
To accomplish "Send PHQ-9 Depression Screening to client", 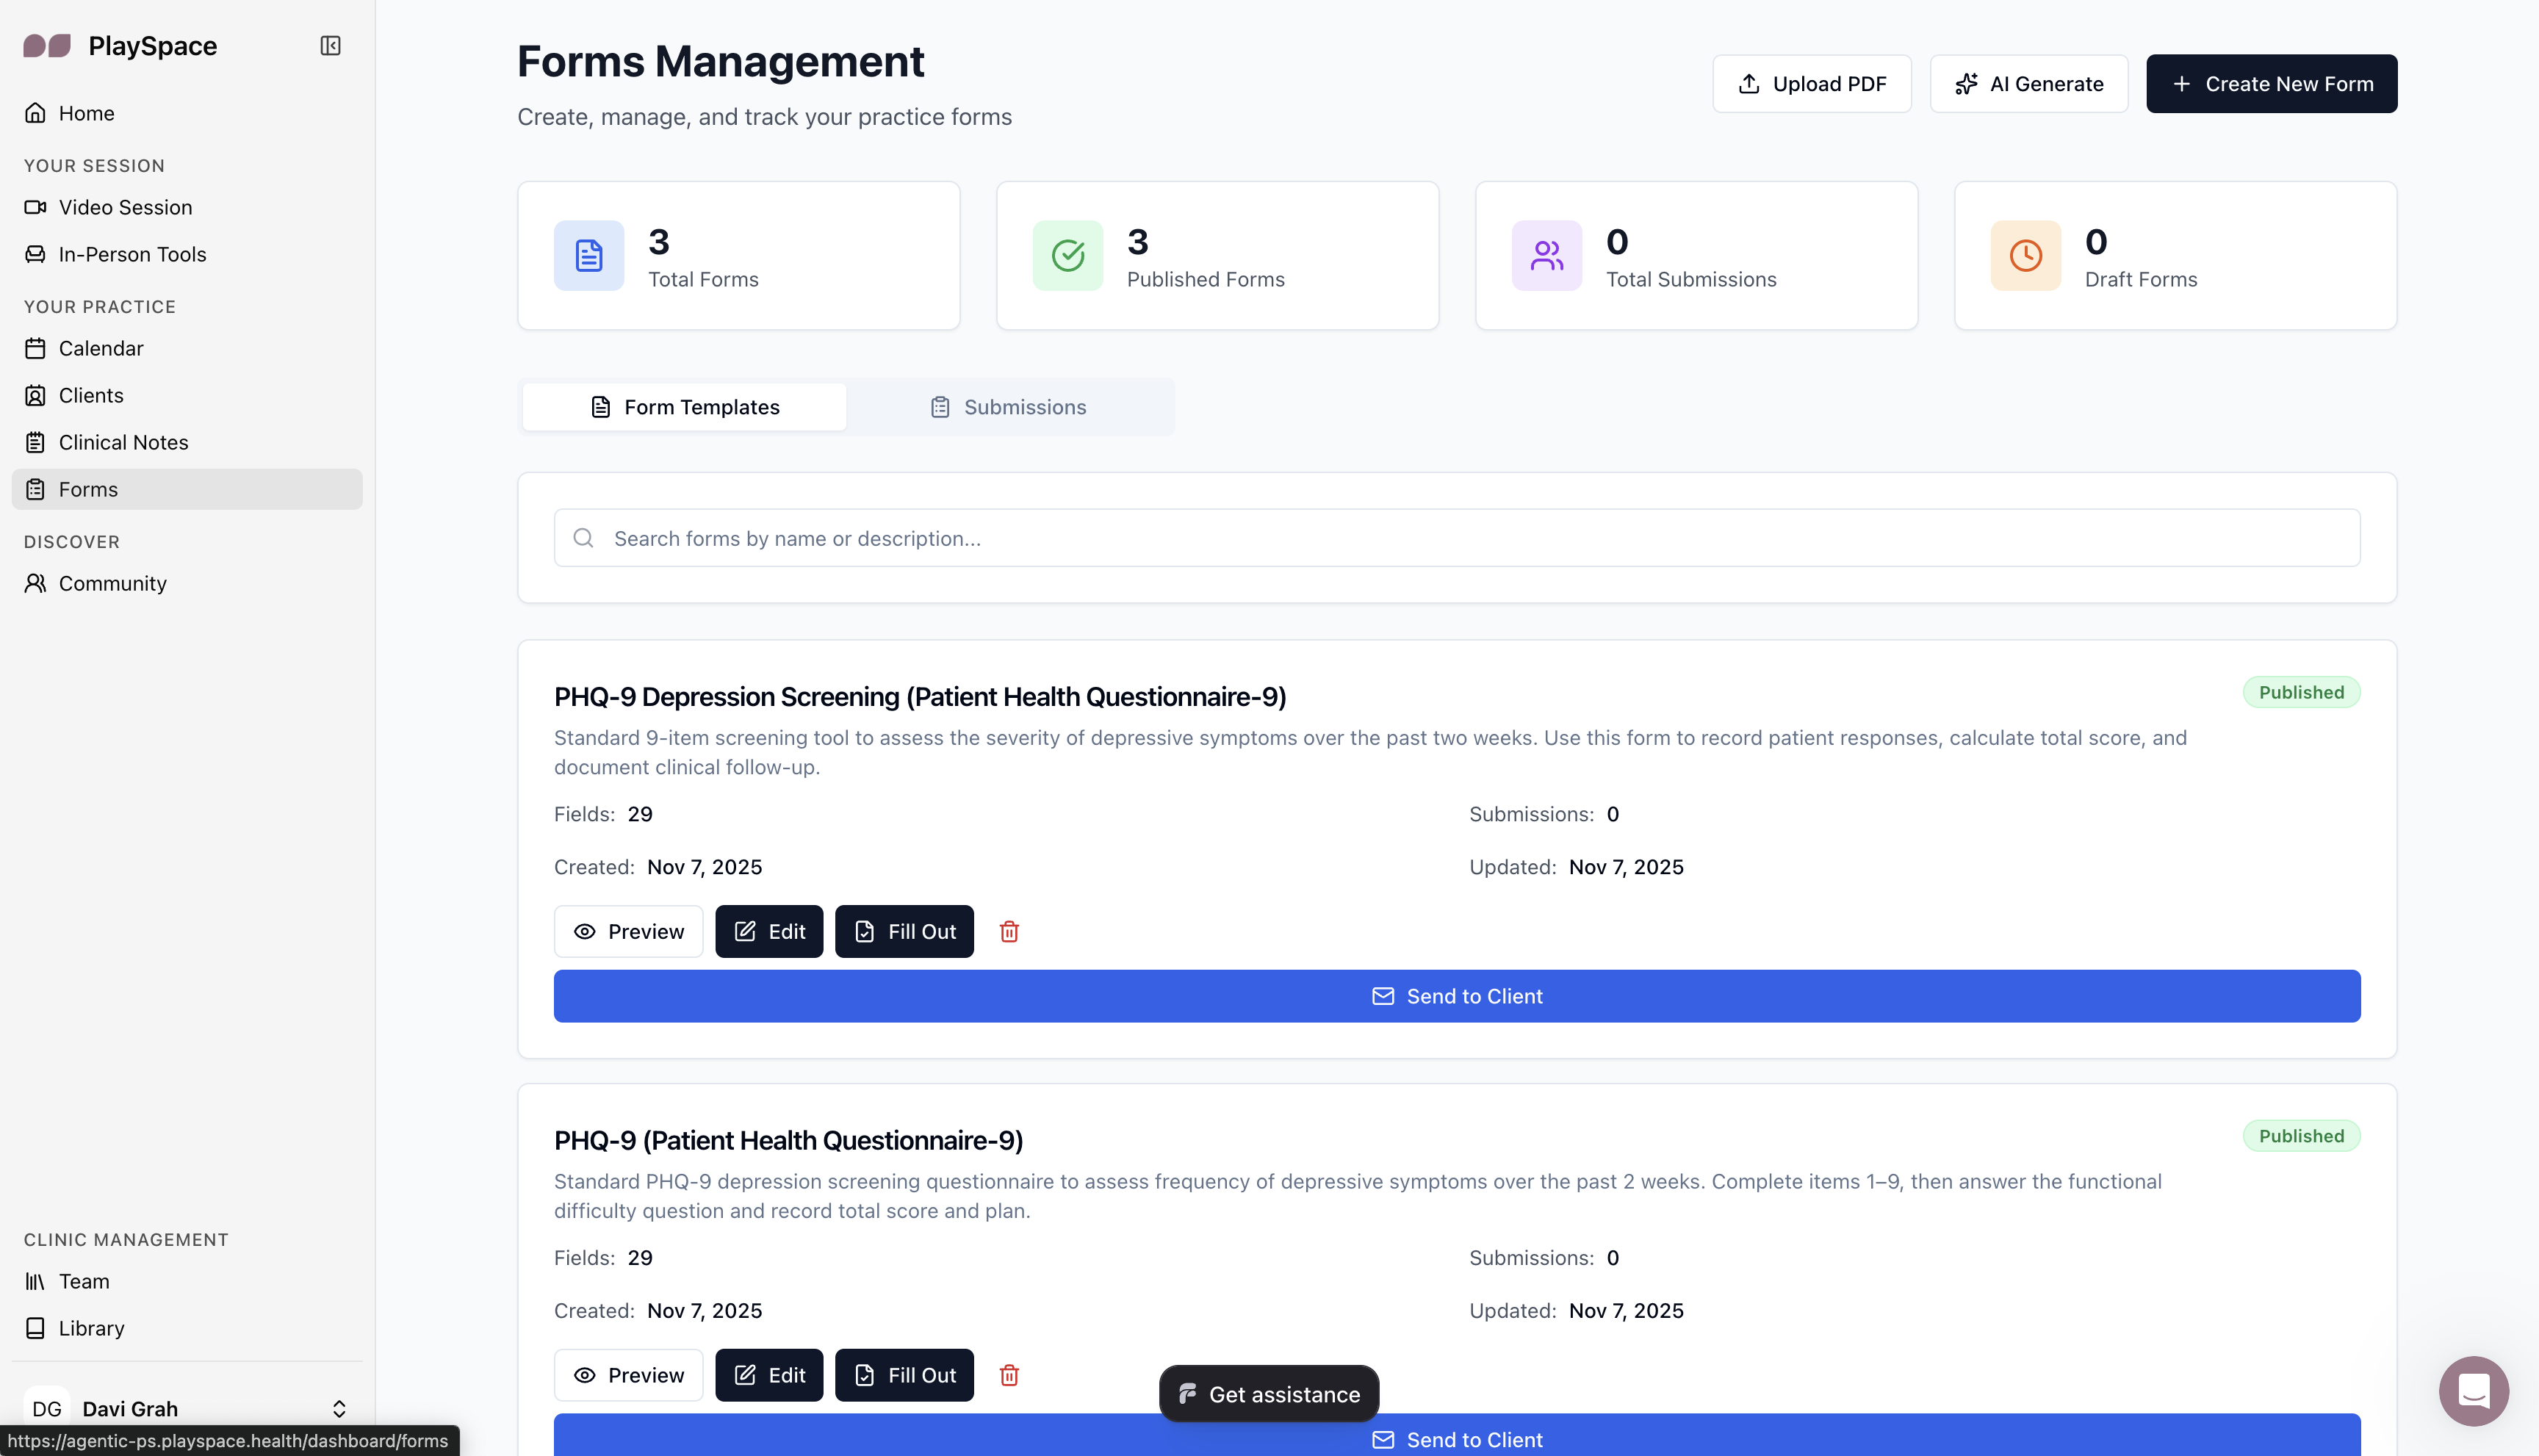I will (x=1456, y=996).
